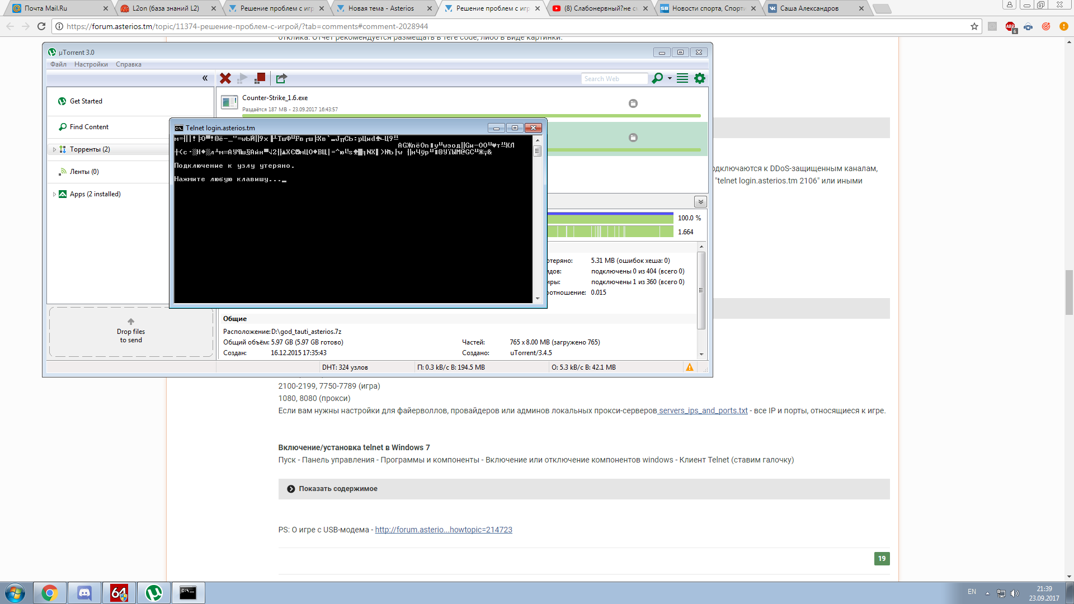
Task: Switch to Новости спорта browser tab
Action: pyautogui.click(x=708, y=8)
